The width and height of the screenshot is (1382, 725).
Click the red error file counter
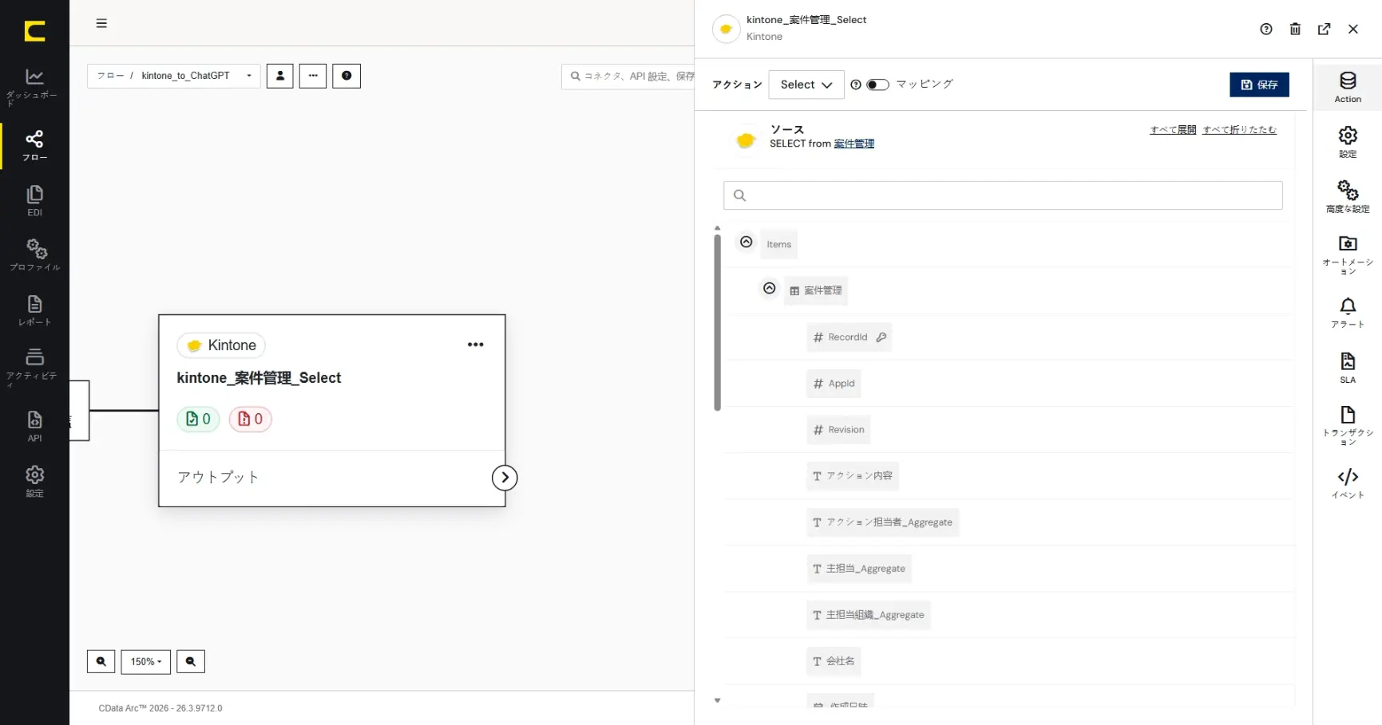251,419
